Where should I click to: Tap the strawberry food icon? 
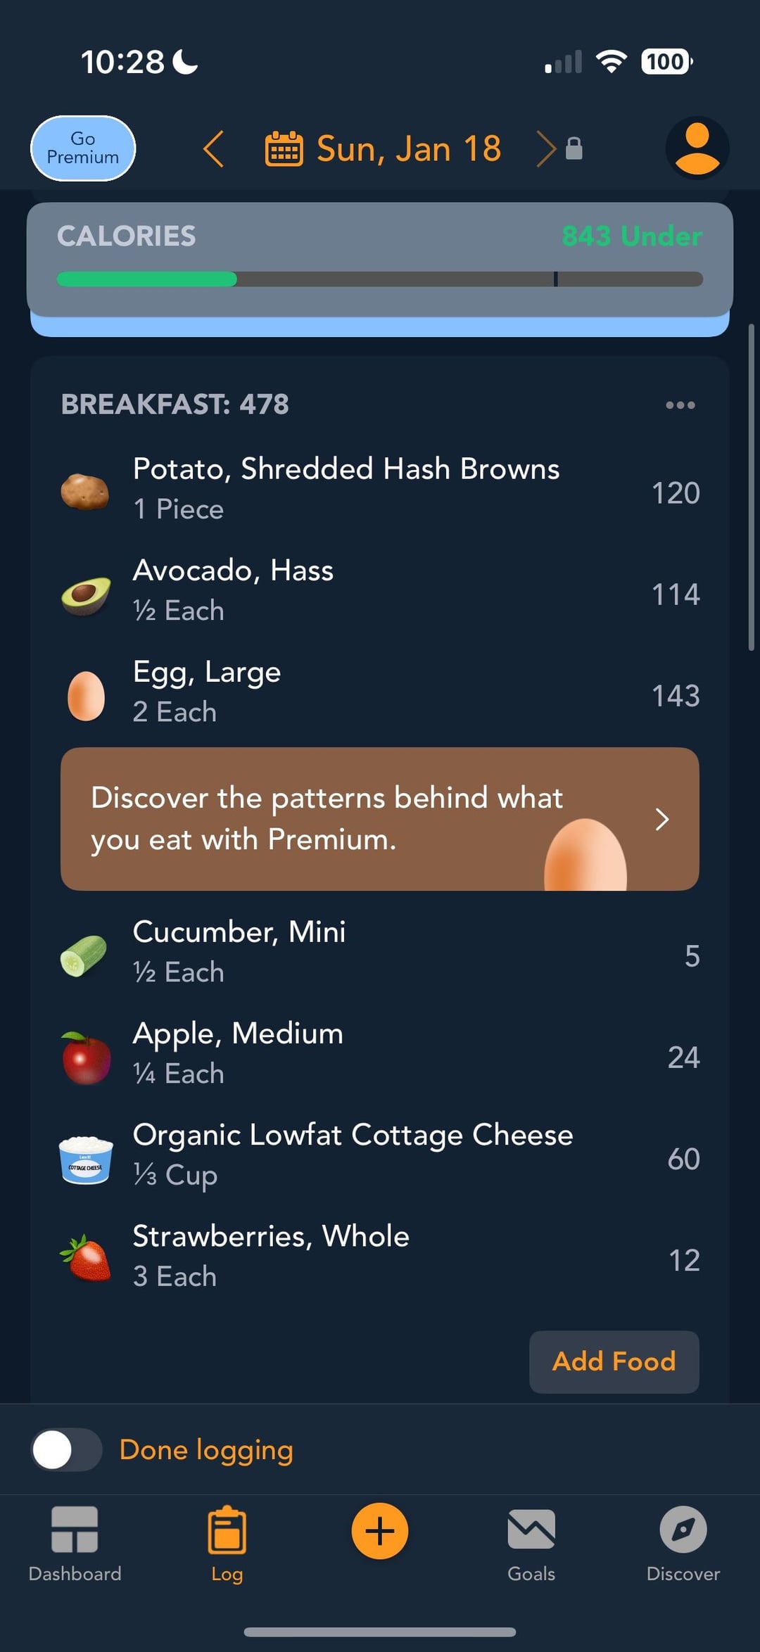tap(86, 1258)
